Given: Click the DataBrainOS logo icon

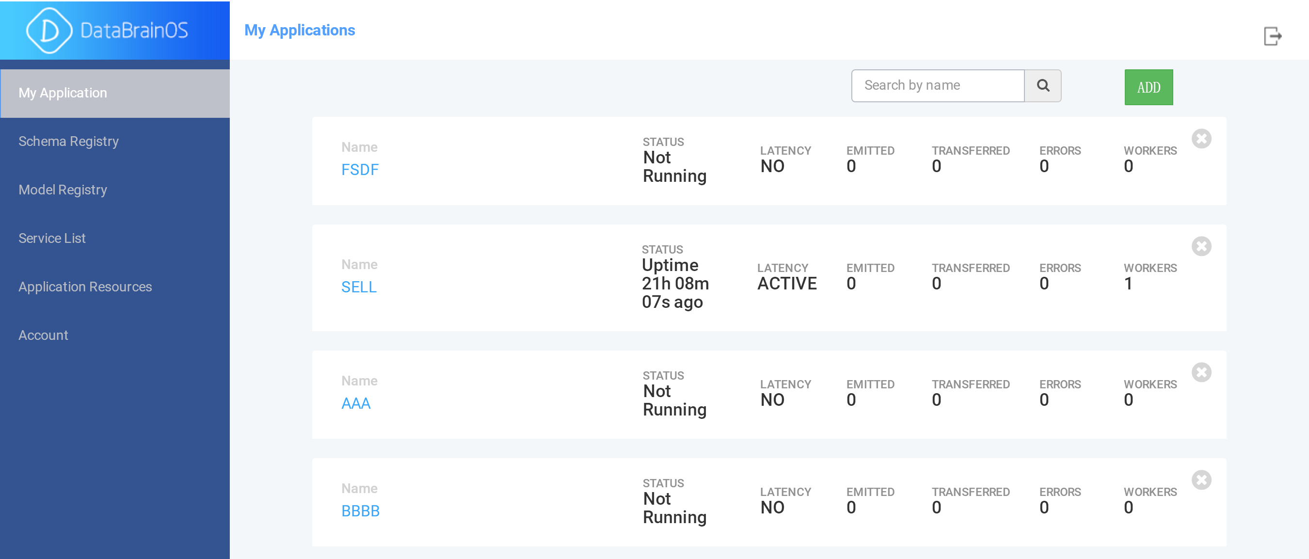Looking at the screenshot, I should pos(49,31).
